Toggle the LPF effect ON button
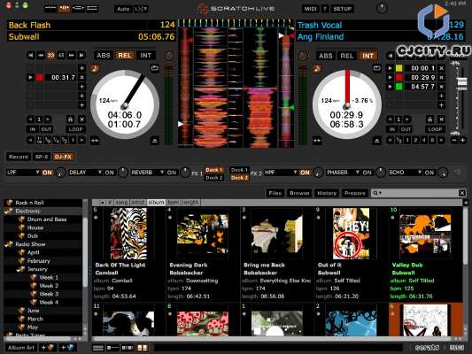The image size is (472, 354). tap(47, 173)
